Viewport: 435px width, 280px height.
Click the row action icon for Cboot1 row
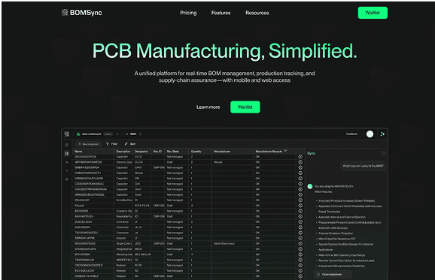coord(300,173)
